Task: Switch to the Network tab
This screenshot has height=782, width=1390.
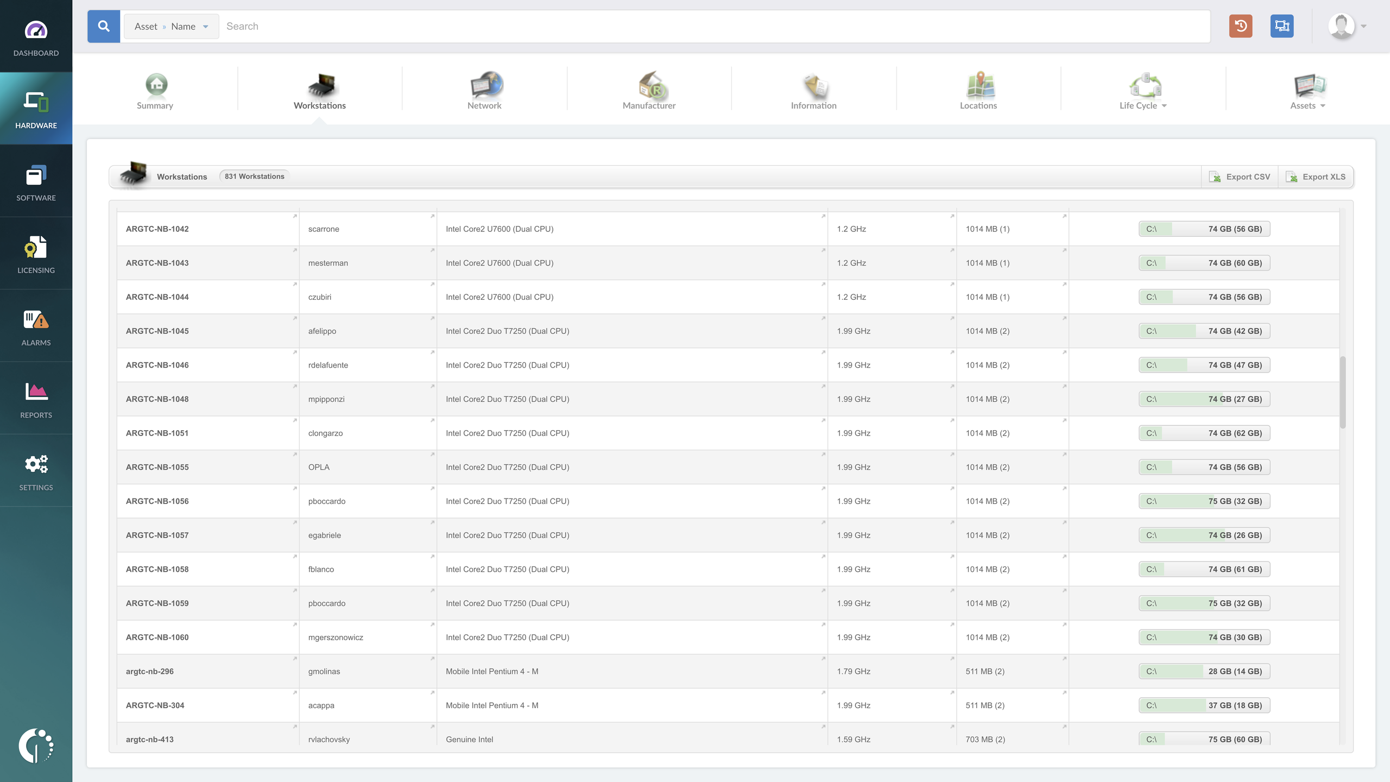Action: point(484,90)
